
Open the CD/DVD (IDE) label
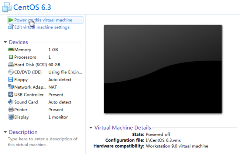(x=28, y=72)
